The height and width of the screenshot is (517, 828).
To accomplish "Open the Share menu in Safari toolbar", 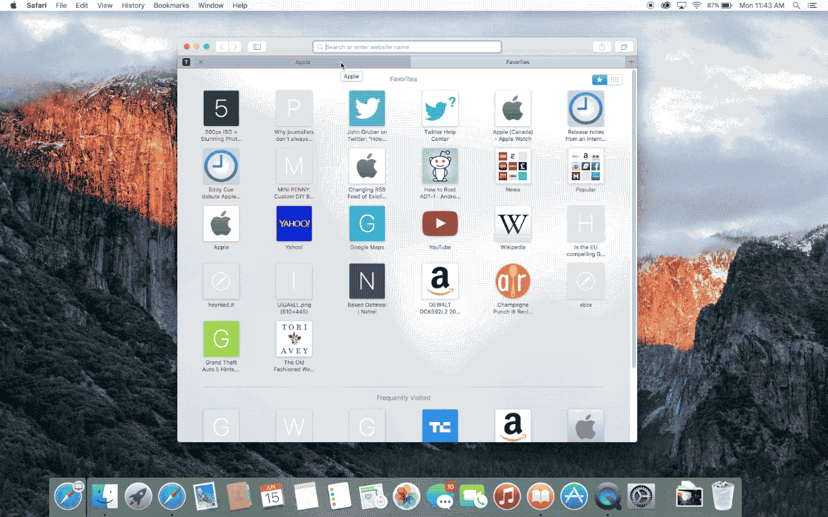I will [x=602, y=47].
